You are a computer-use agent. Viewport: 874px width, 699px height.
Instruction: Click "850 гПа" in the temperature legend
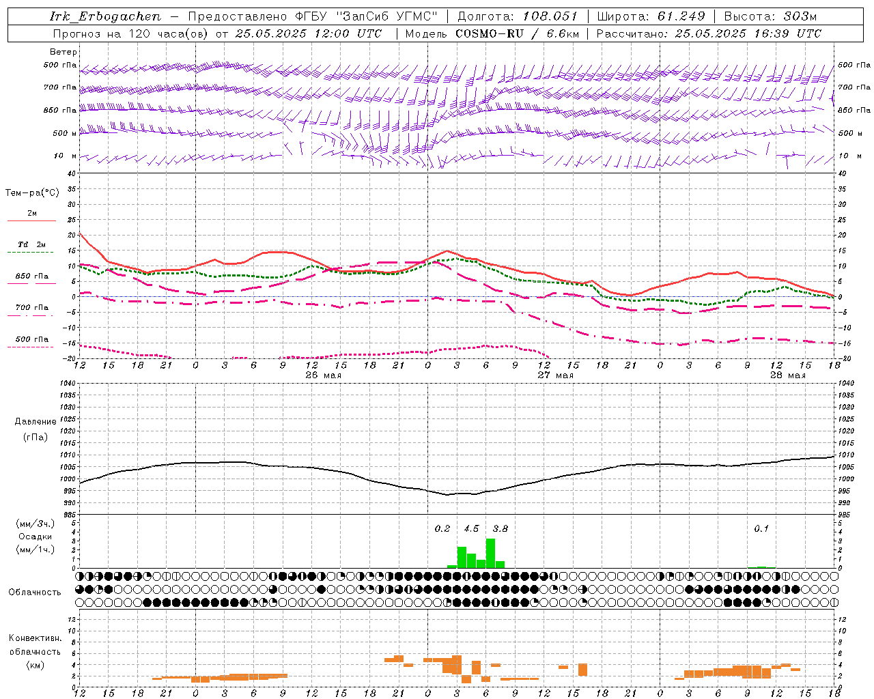tap(32, 276)
